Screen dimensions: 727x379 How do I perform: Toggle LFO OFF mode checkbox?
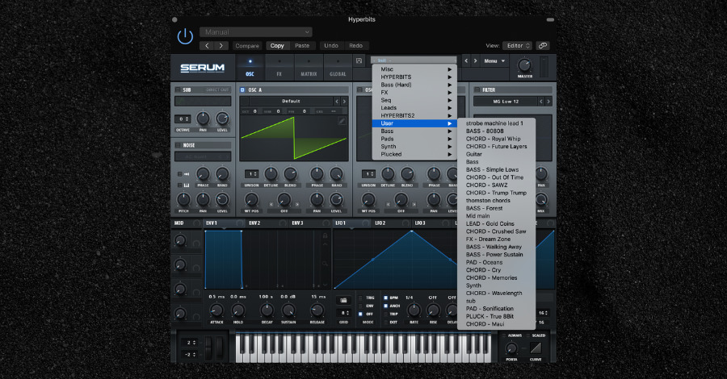click(361, 314)
